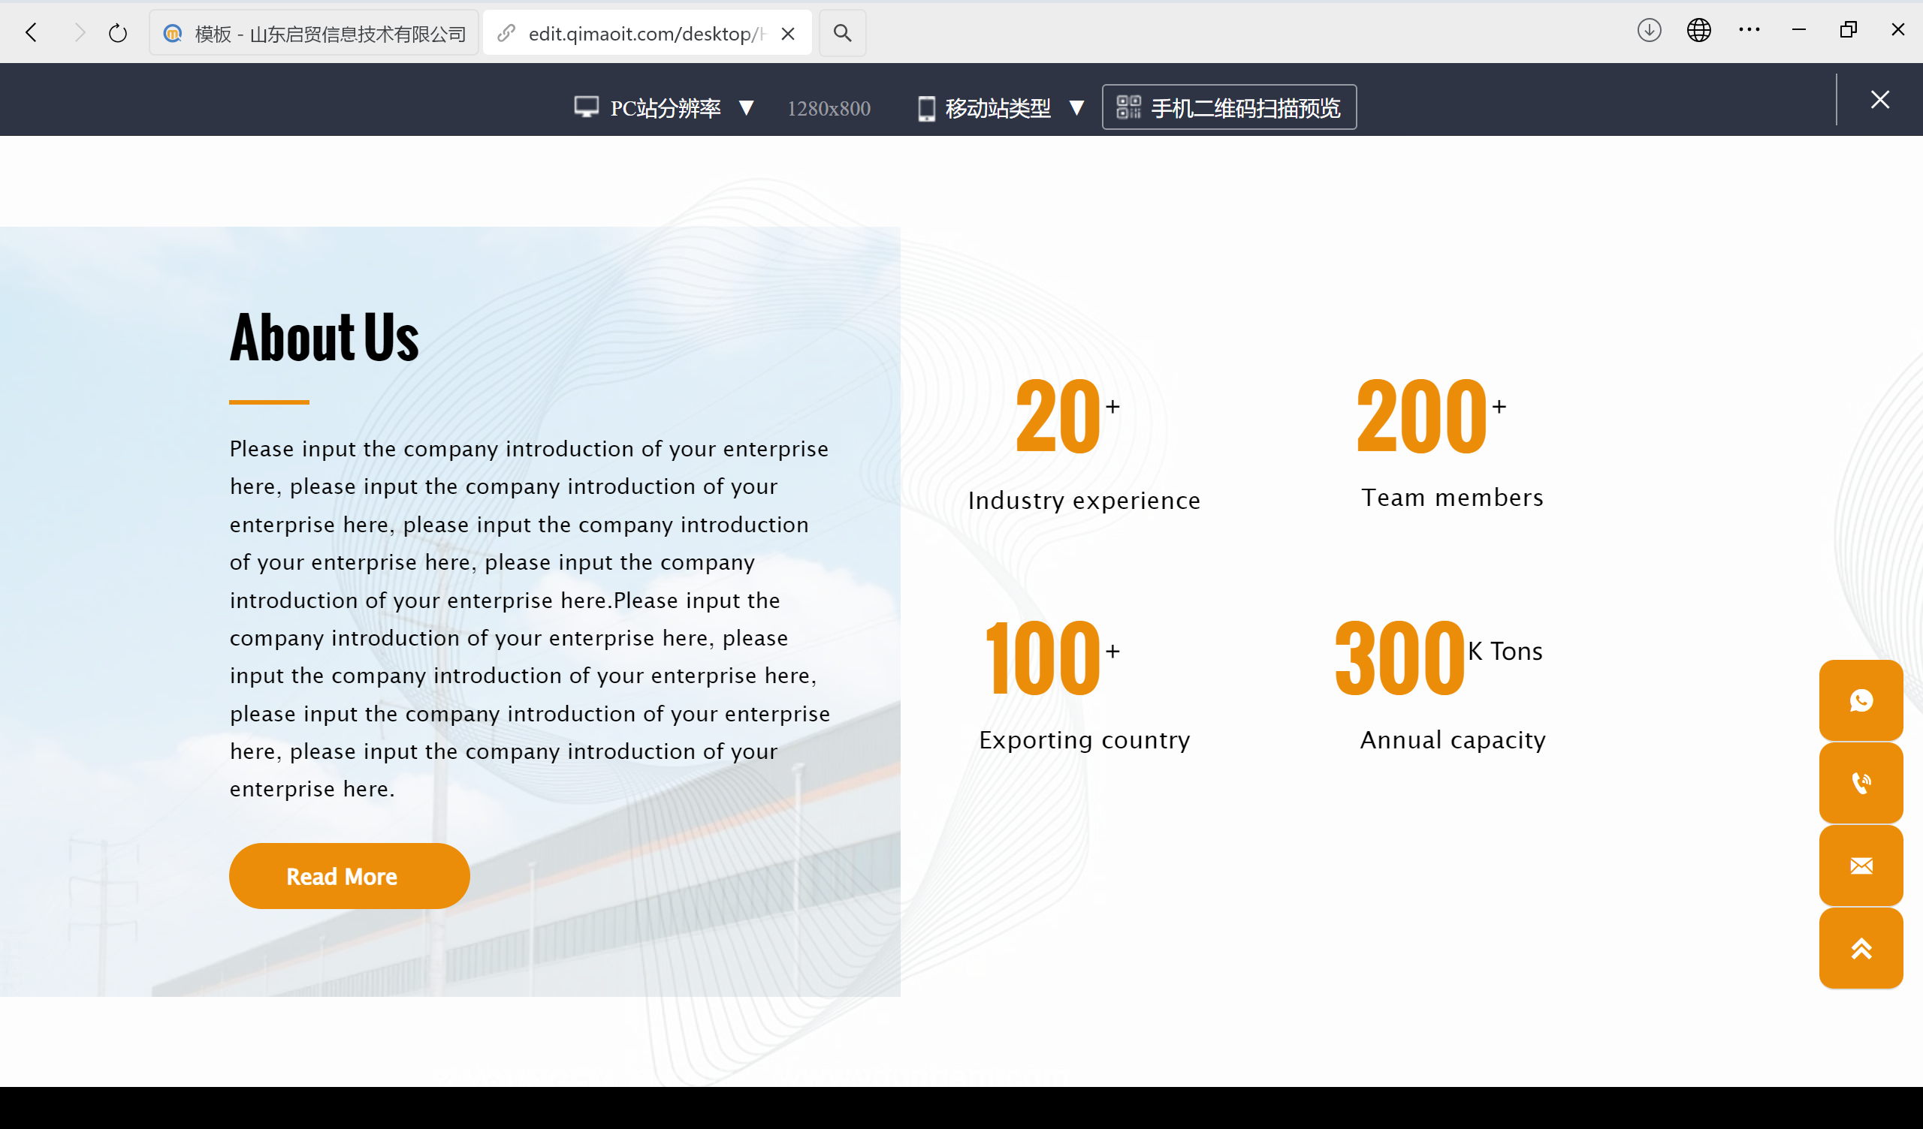Viewport: 1923px width, 1129px height.
Task: Click the Read More button
Action: (x=349, y=876)
